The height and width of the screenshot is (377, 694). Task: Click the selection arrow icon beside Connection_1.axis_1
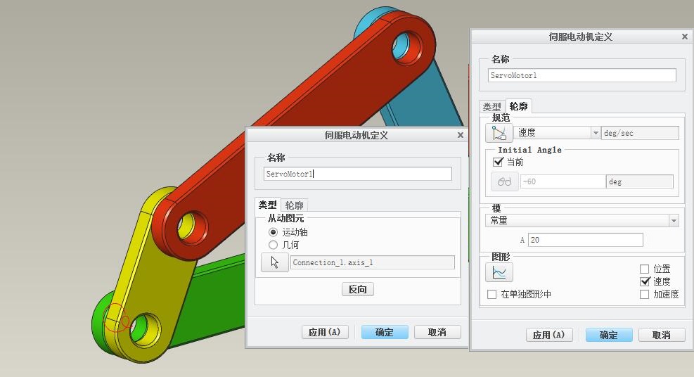click(x=274, y=262)
